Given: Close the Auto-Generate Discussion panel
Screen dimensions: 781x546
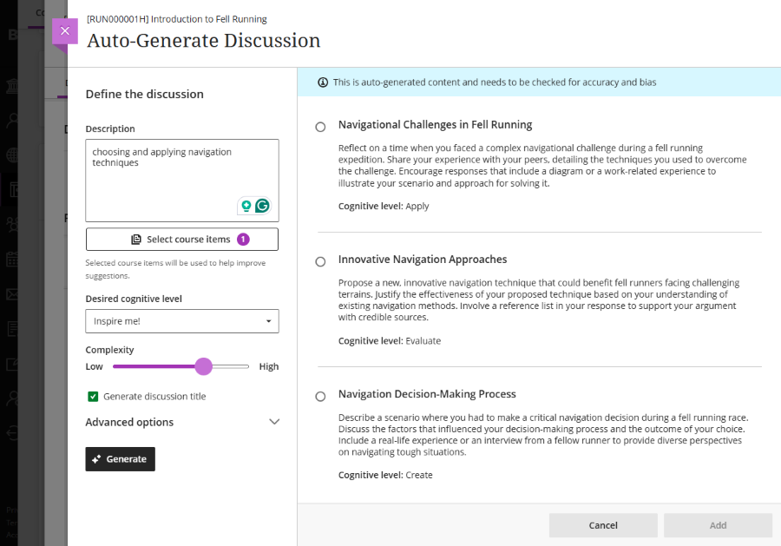Looking at the screenshot, I should click(64, 31).
